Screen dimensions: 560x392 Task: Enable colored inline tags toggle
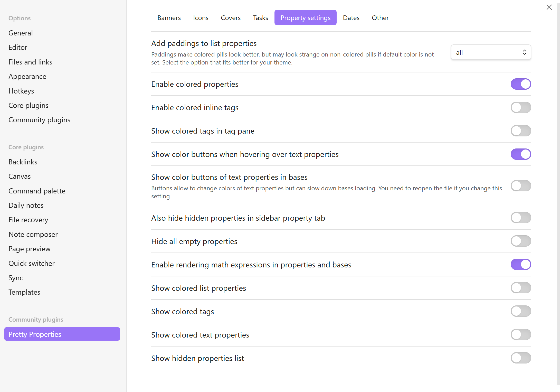[x=520, y=107]
